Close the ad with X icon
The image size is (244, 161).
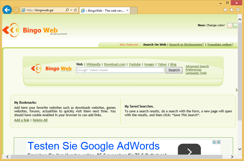(219, 142)
